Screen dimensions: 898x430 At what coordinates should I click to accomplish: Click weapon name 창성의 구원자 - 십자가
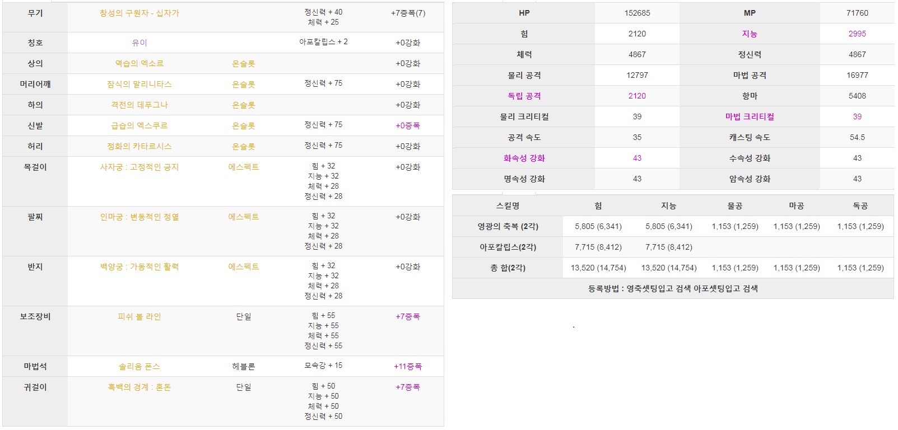139,13
